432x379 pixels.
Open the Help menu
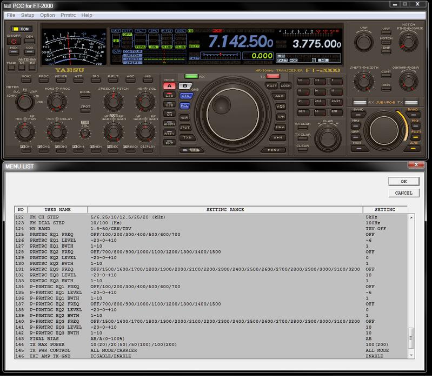coord(87,15)
